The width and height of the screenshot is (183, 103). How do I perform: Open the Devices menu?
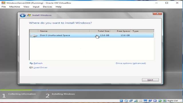47,7
